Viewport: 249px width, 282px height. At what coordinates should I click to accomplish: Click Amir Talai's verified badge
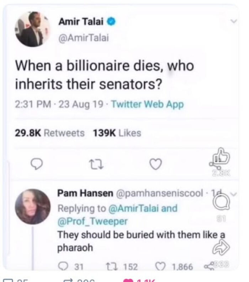point(112,22)
